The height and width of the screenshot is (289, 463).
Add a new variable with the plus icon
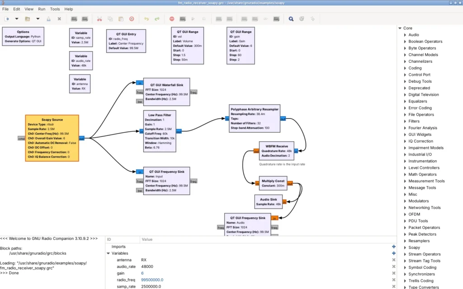(x=394, y=253)
